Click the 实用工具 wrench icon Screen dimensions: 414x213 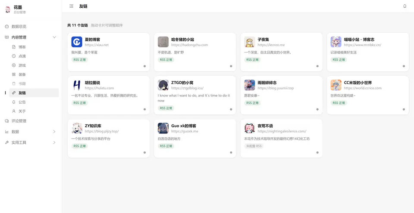pos(7,142)
